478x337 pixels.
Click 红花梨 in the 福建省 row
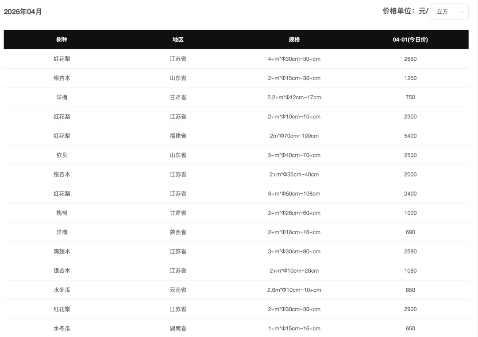[62, 136]
